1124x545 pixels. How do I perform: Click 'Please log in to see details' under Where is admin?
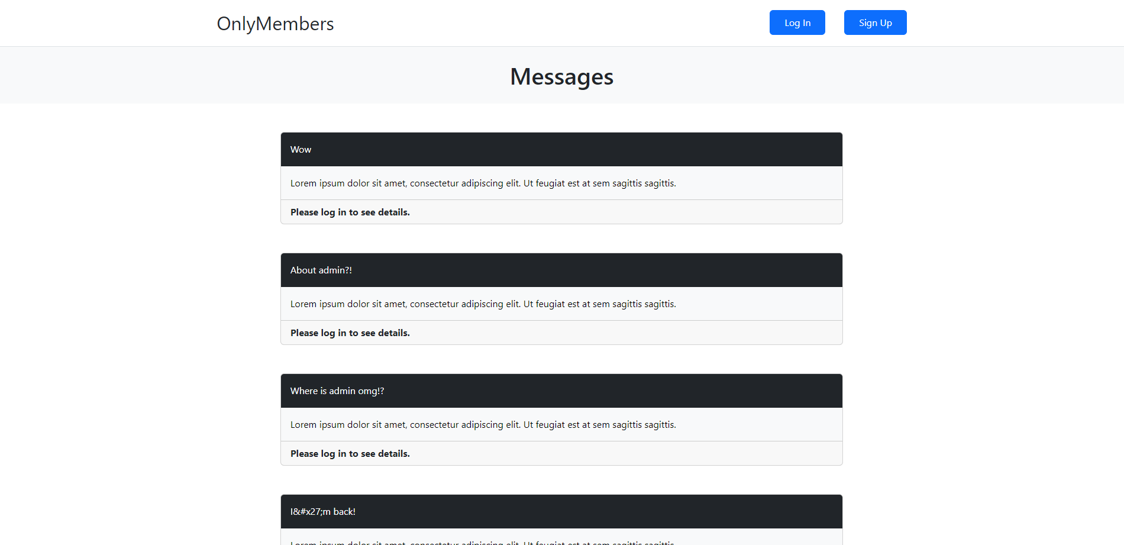pyautogui.click(x=350, y=453)
